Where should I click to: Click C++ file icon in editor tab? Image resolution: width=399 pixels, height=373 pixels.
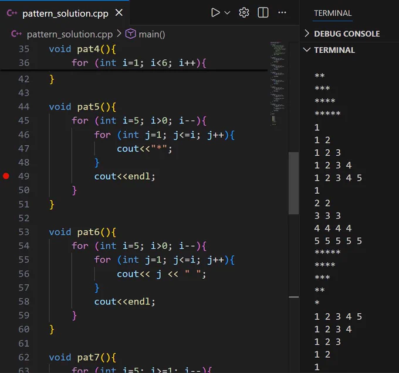[x=12, y=13]
